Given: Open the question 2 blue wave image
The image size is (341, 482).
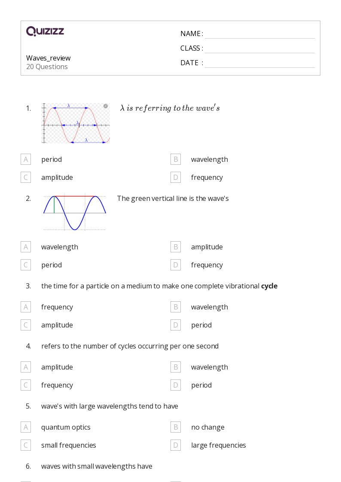Looking at the screenshot, I should 75,213.
